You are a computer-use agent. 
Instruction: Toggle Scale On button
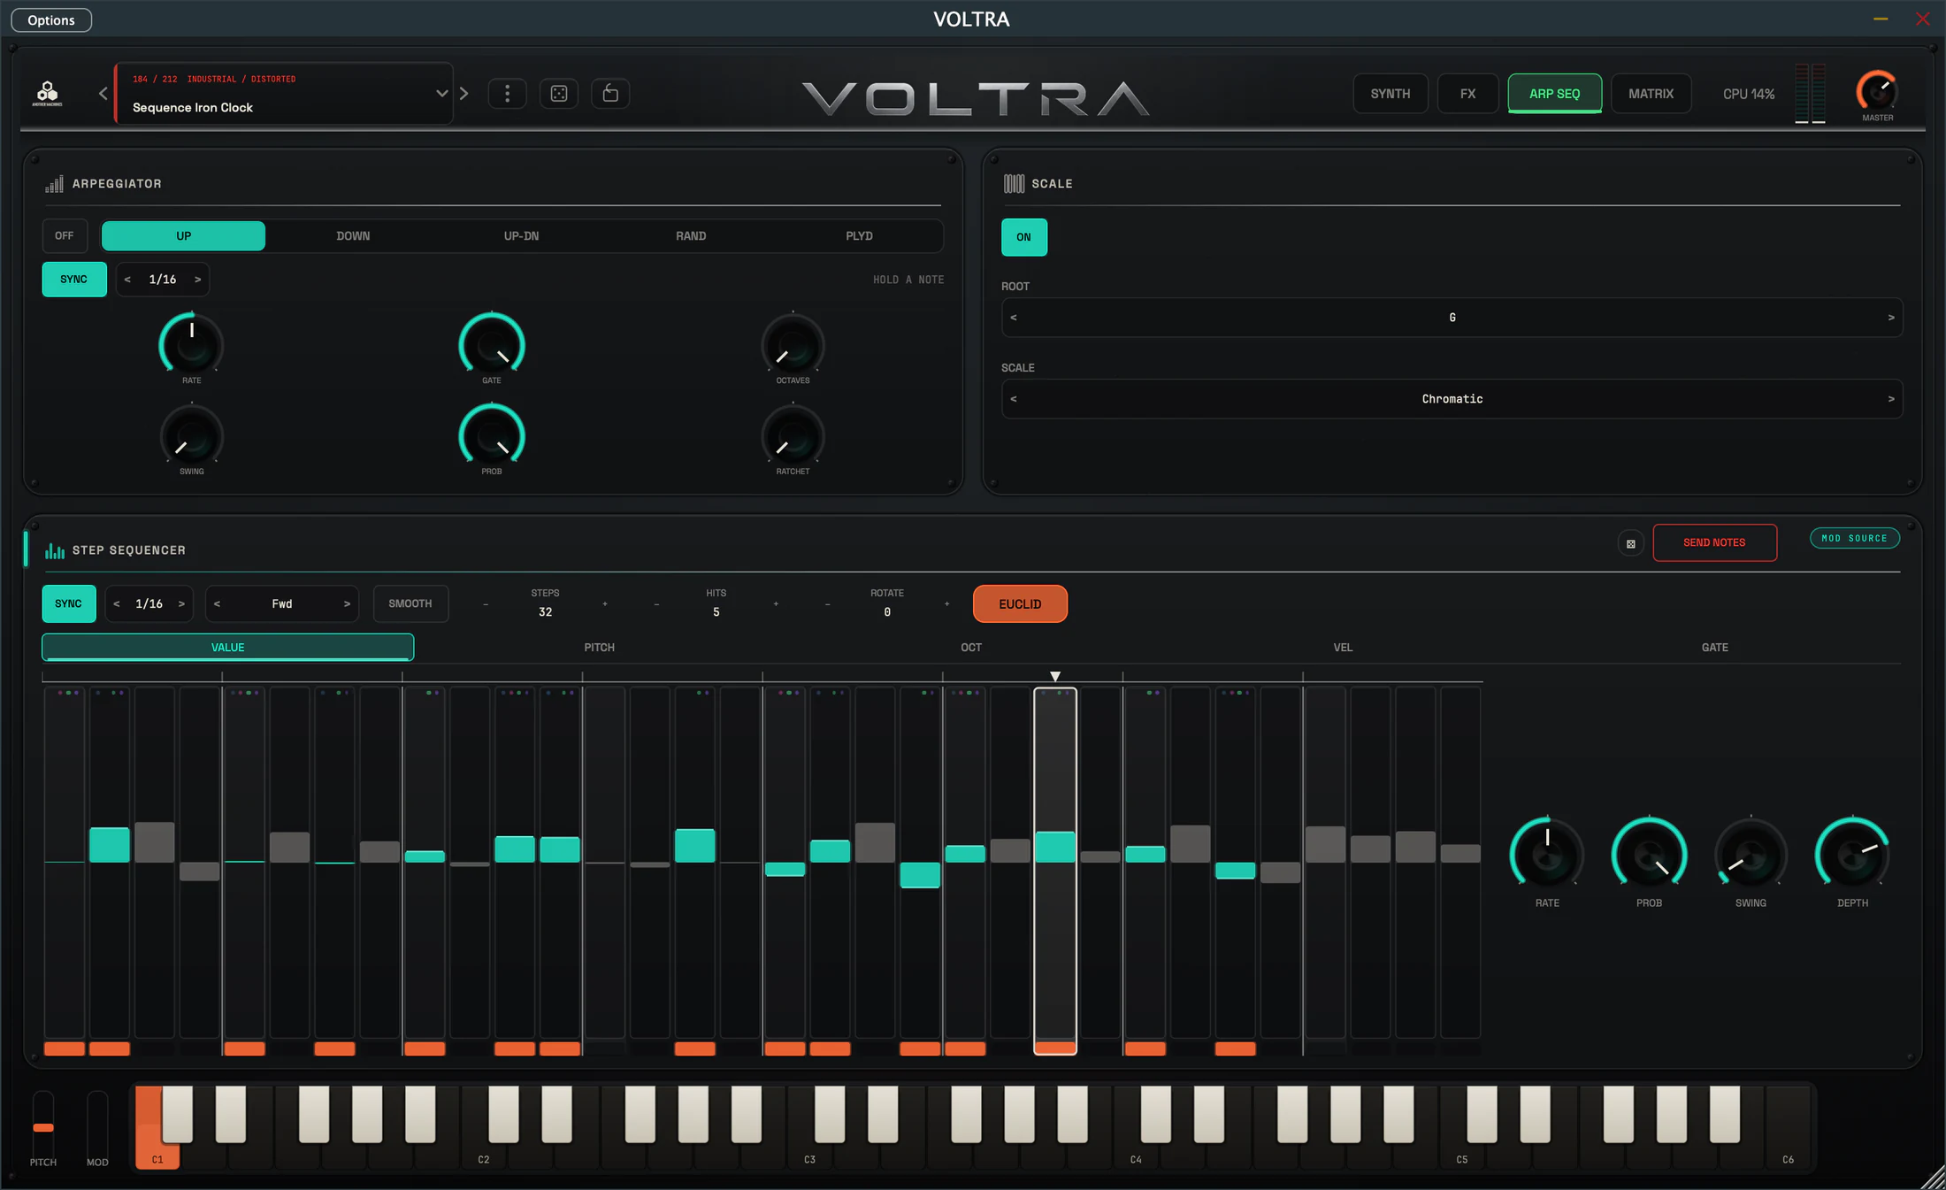tap(1023, 237)
